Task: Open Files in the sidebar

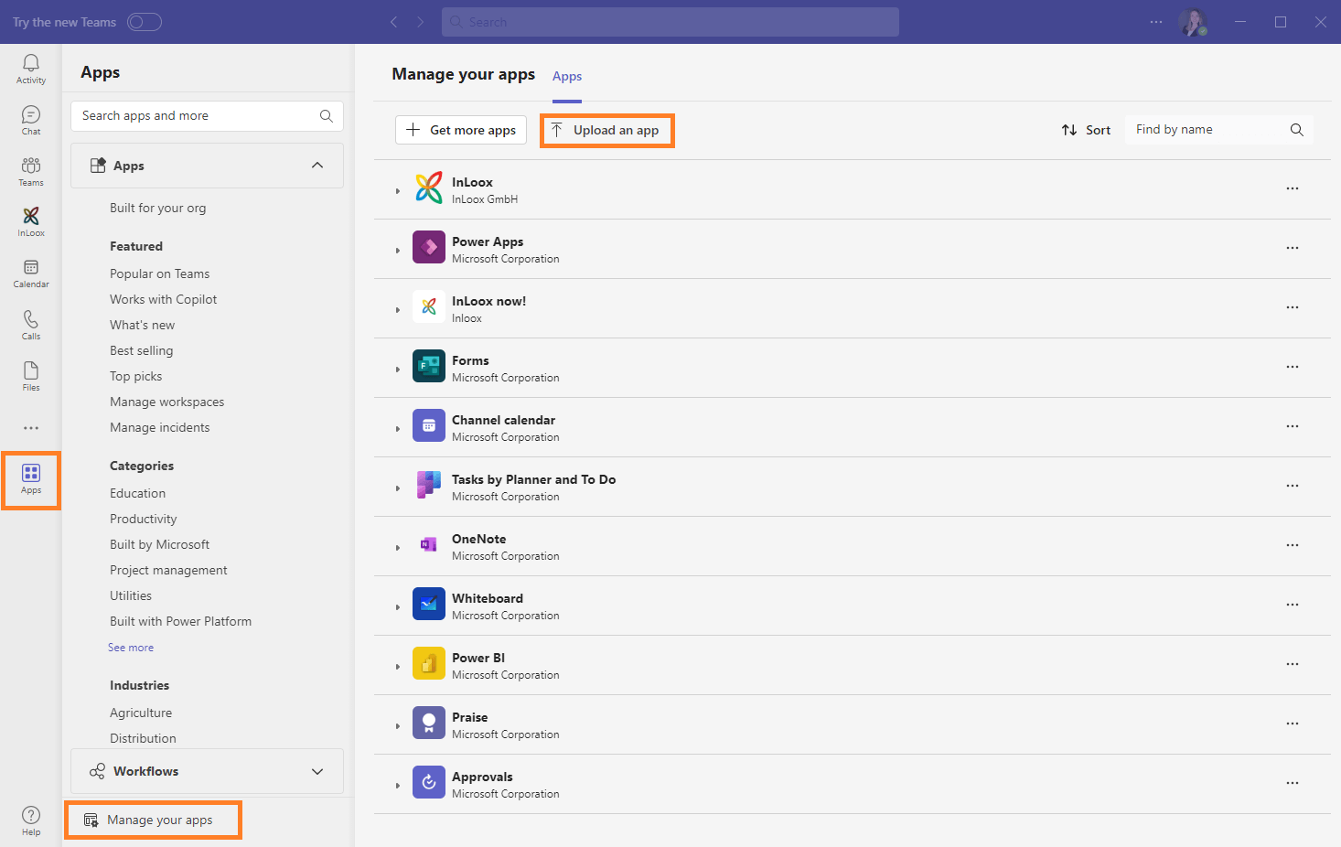Action: click(x=31, y=376)
